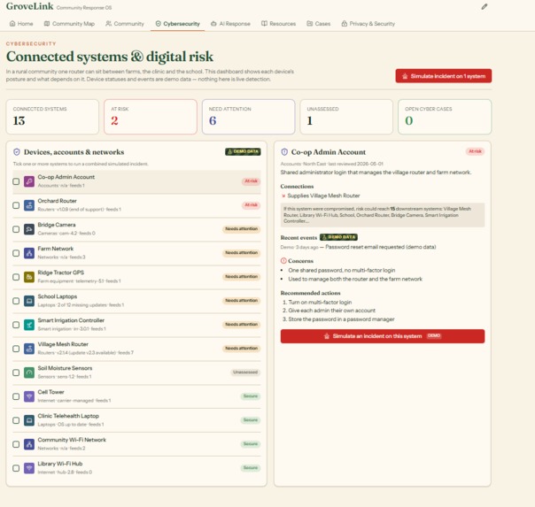535x507 pixels.
Task: Tick the Cell Tower checkbox
Action: (16, 396)
